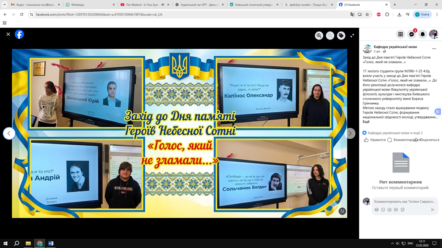Open account menu from profile picture
Image resolution: width=442 pixels, height=248 pixels.
(433, 34)
